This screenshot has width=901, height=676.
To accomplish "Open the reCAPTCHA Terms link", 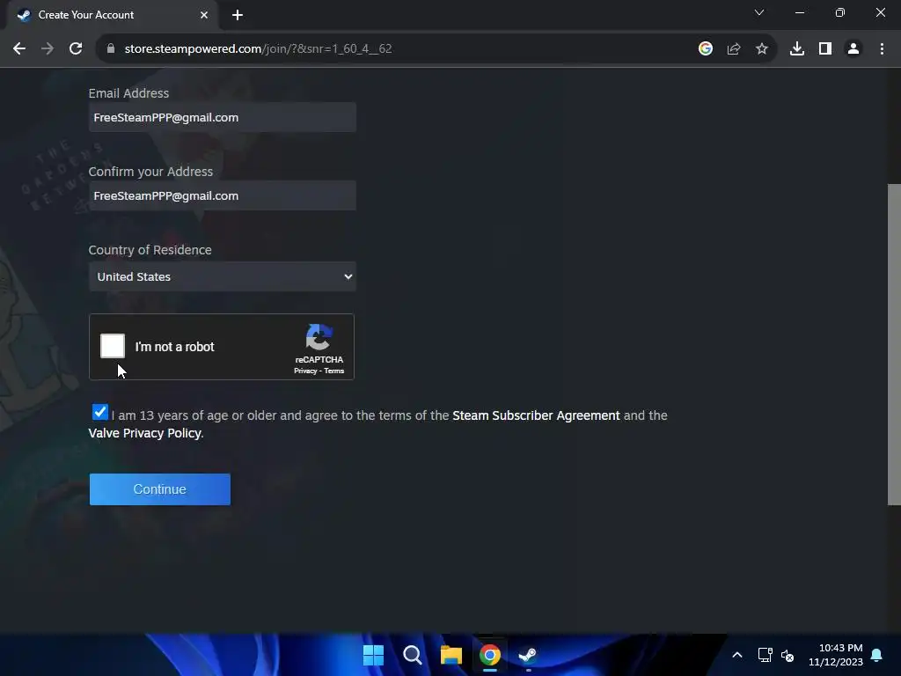I will pos(333,371).
